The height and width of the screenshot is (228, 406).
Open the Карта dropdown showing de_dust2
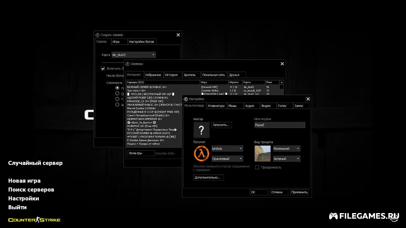pos(133,55)
